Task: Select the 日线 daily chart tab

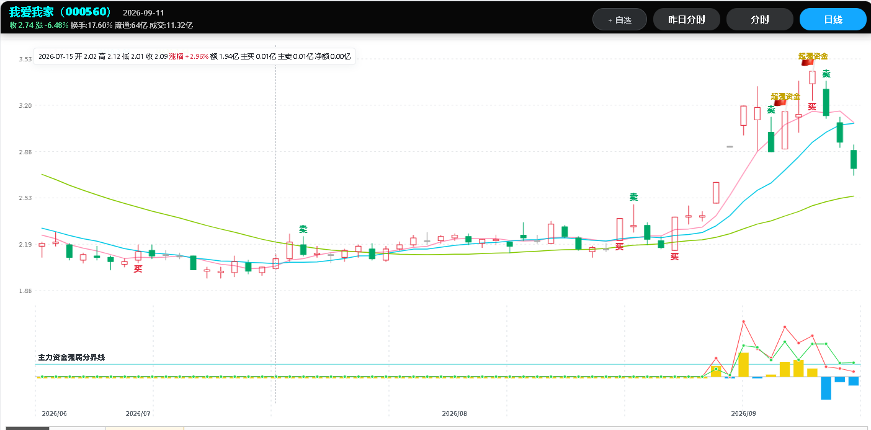Action: pos(833,19)
